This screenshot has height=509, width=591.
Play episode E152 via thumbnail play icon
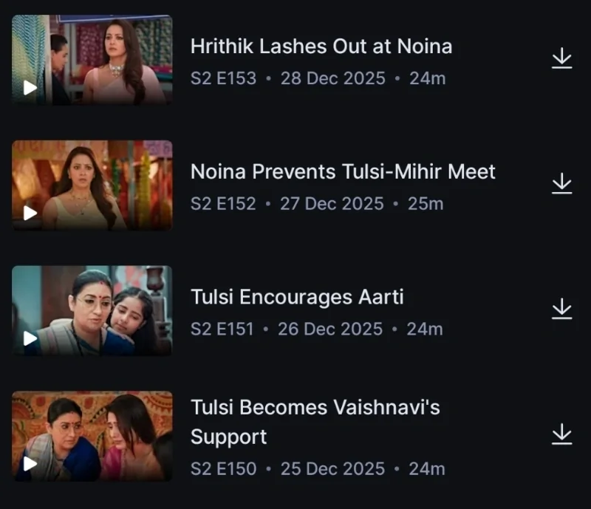pos(30,213)
